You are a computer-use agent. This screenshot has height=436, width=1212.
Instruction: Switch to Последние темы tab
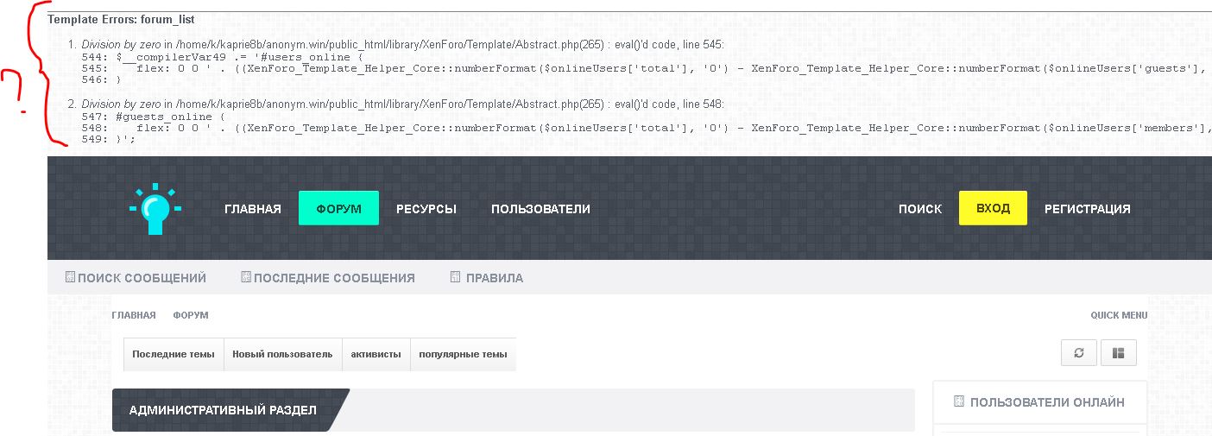coord(174,354)
